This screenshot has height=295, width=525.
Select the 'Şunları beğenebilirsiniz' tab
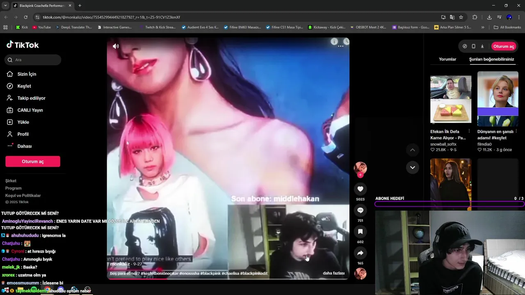click(491, 59)
